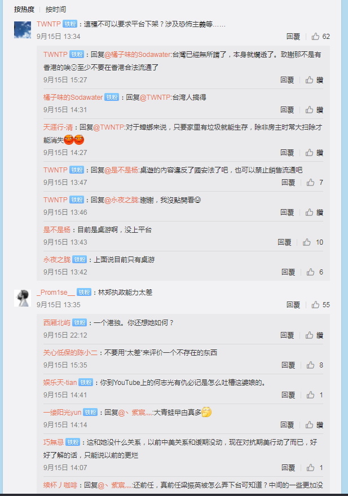
Task: Open 续杯丿咖啡's profile link
Action: click(60, 485)
